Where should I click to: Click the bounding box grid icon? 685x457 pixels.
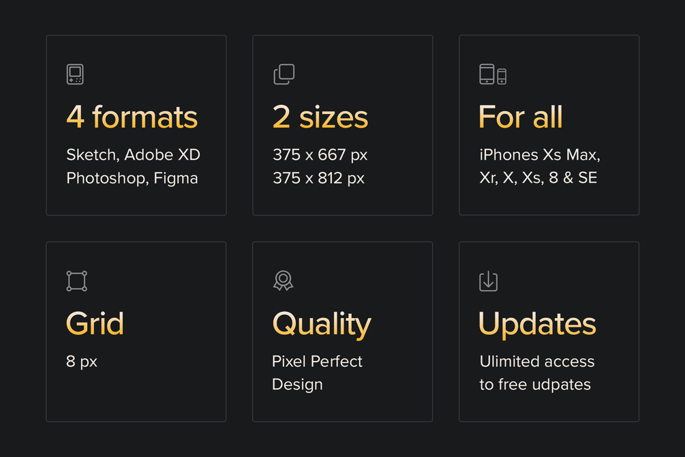click(x=76, y=281)
